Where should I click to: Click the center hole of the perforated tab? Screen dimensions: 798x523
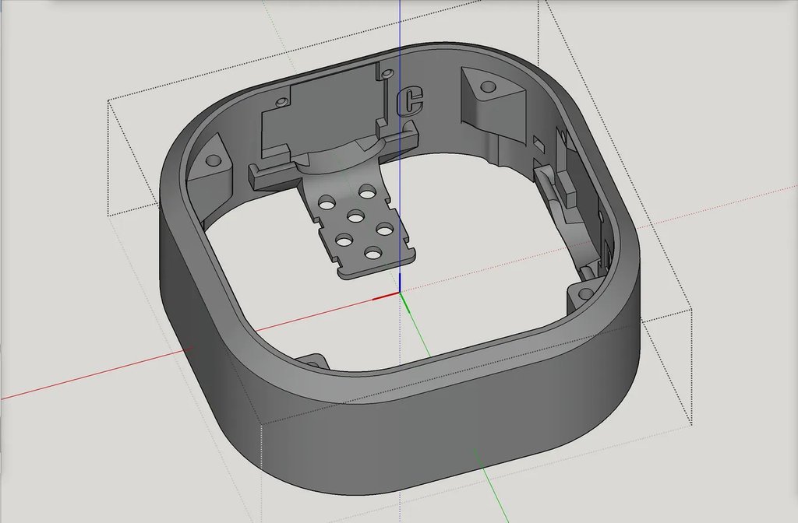(x=355, y=217)
